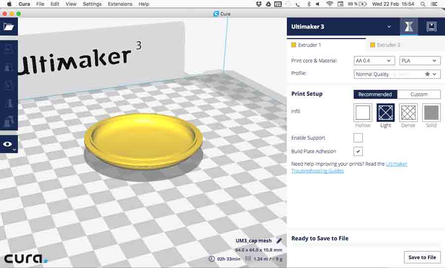Open the PLA material dropdown

(420, 61)
